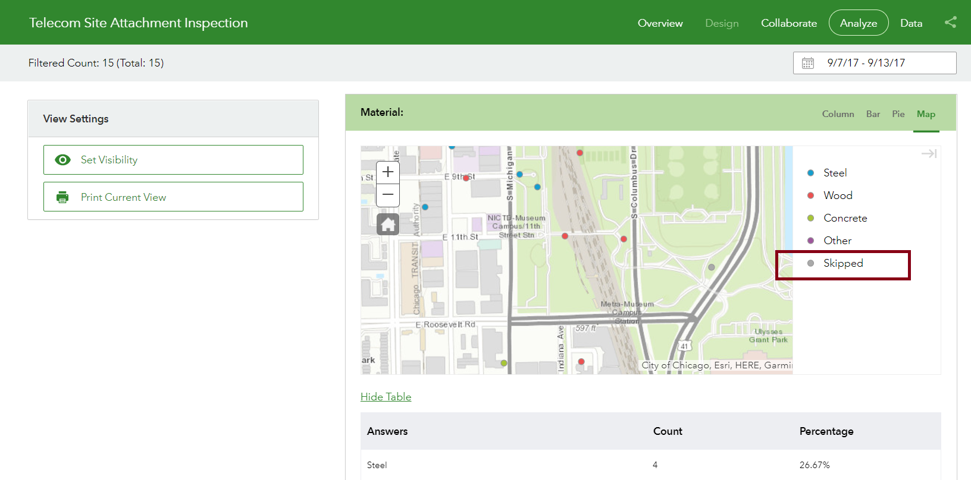Click the printer icon for Print Current View
The width and height of the screenshot is (971, 480).
pyautogui.click(x=62, y=197)
